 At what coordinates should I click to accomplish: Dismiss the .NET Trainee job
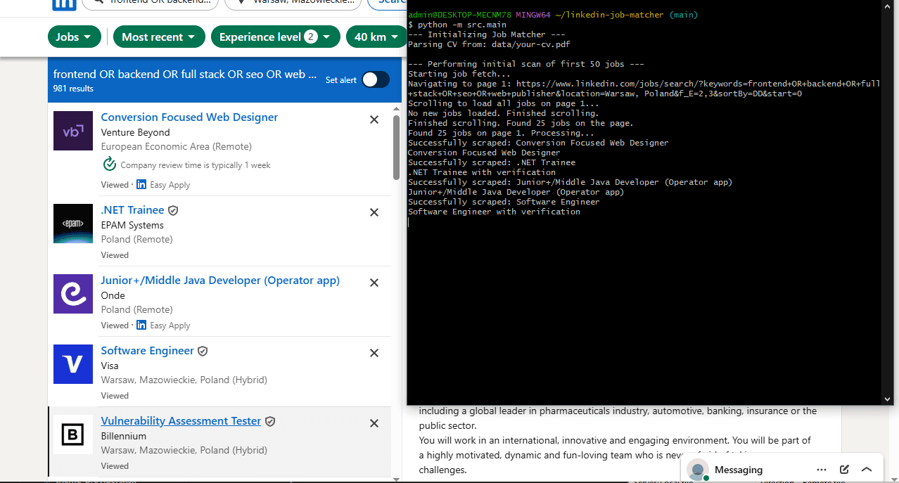pos(374,212)
